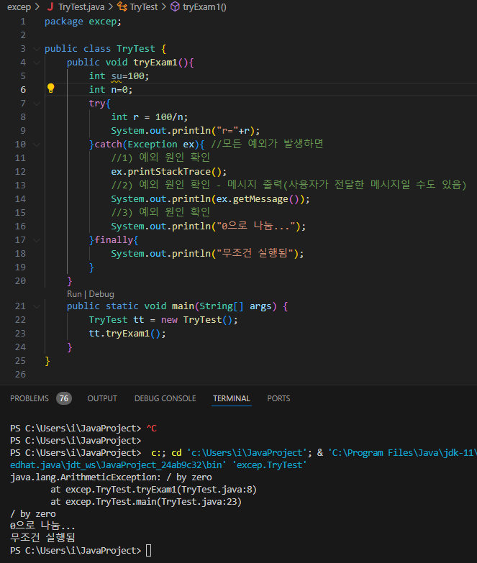477x563 pixels.
Task: Click the excep breadcrumb folder
Action: pos(19,6)
